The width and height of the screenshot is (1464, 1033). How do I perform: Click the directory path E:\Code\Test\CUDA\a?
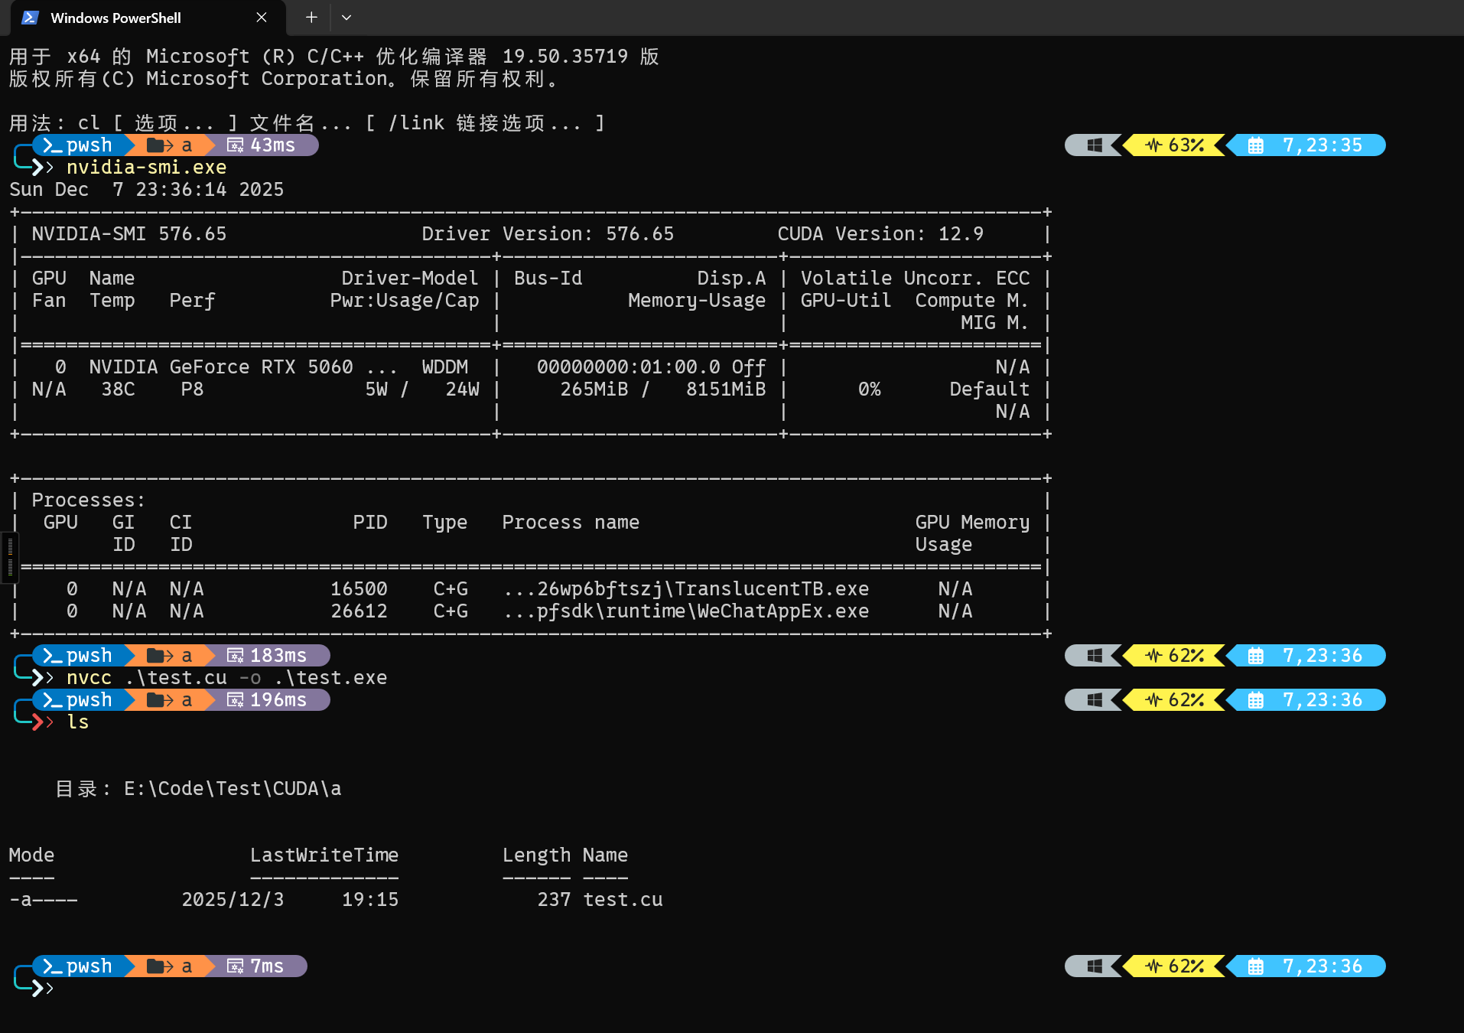coord(233,789)
